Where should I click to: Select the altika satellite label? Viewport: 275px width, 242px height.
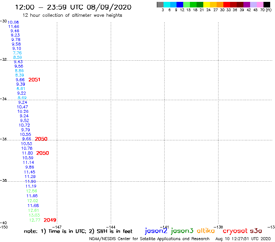pyautogui.click(x=206, y=231)
